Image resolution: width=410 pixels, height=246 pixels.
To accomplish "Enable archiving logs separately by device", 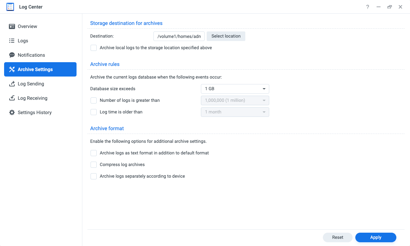I will (x=94, y=176).
